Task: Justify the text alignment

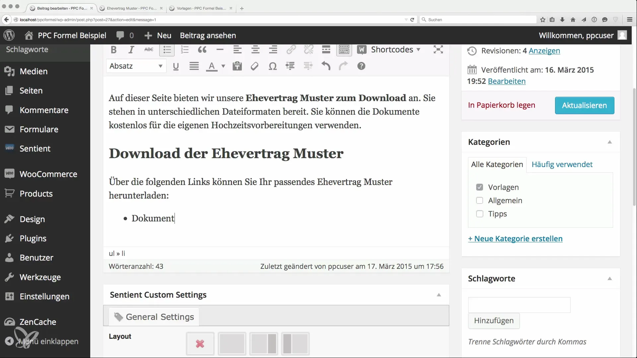Action: pos(194,66)
